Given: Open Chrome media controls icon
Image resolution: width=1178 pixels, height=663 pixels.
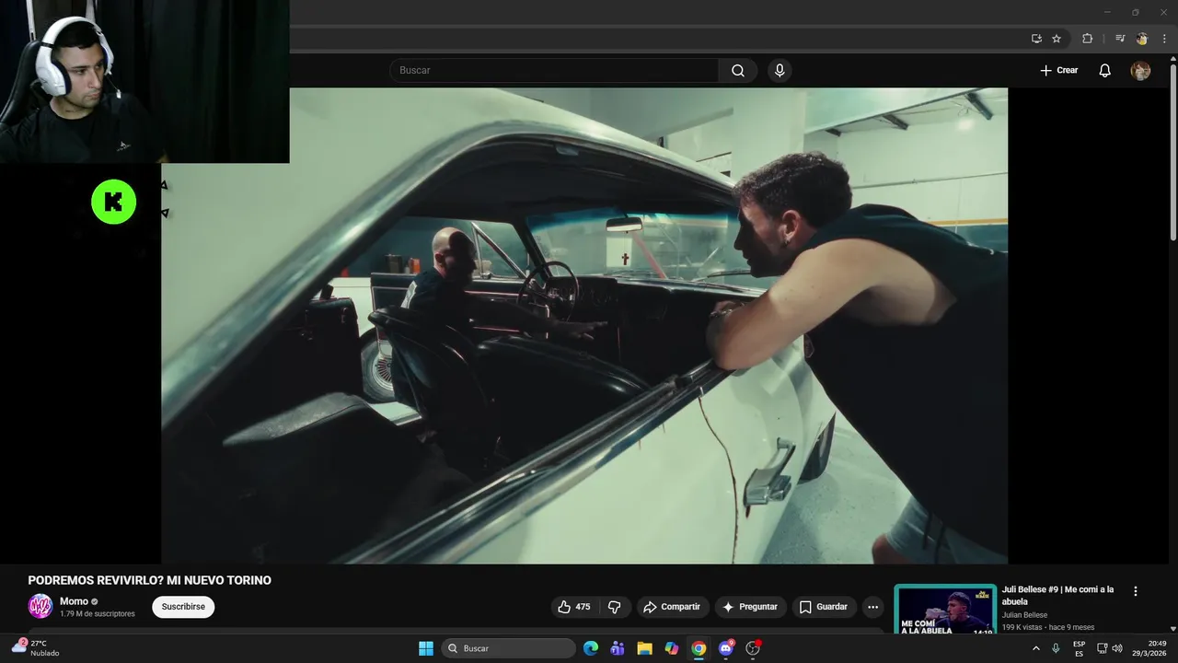Looking at the screenshot, I should pos(1120,39).
